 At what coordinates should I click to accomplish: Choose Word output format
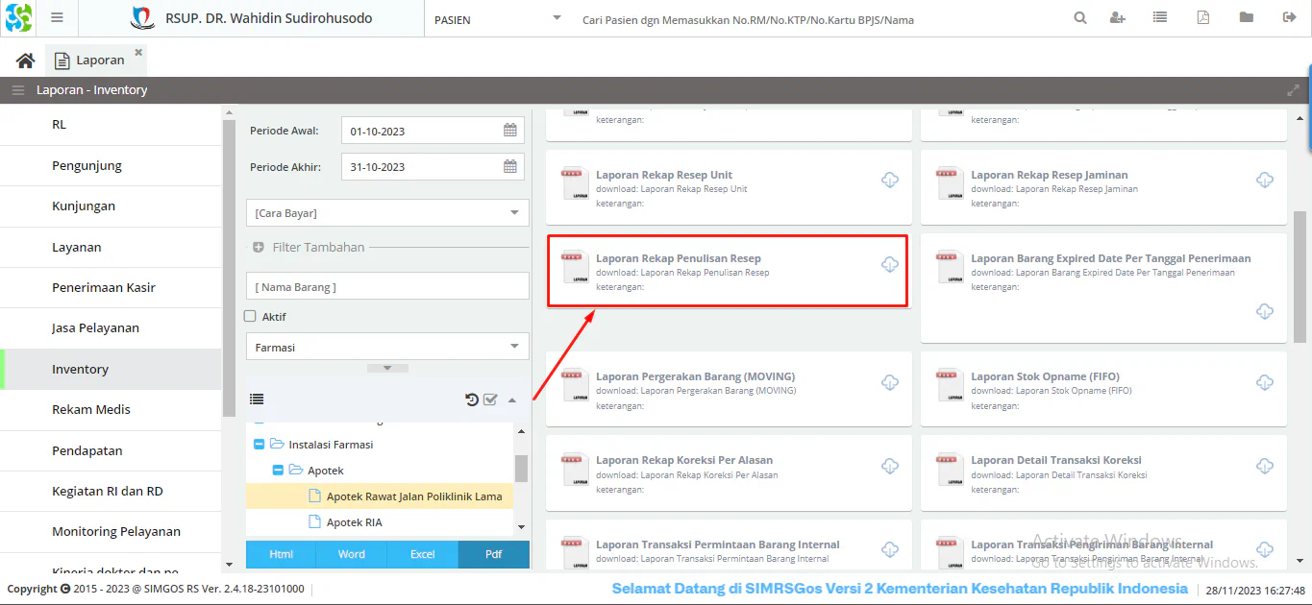(x=352, y=554)
